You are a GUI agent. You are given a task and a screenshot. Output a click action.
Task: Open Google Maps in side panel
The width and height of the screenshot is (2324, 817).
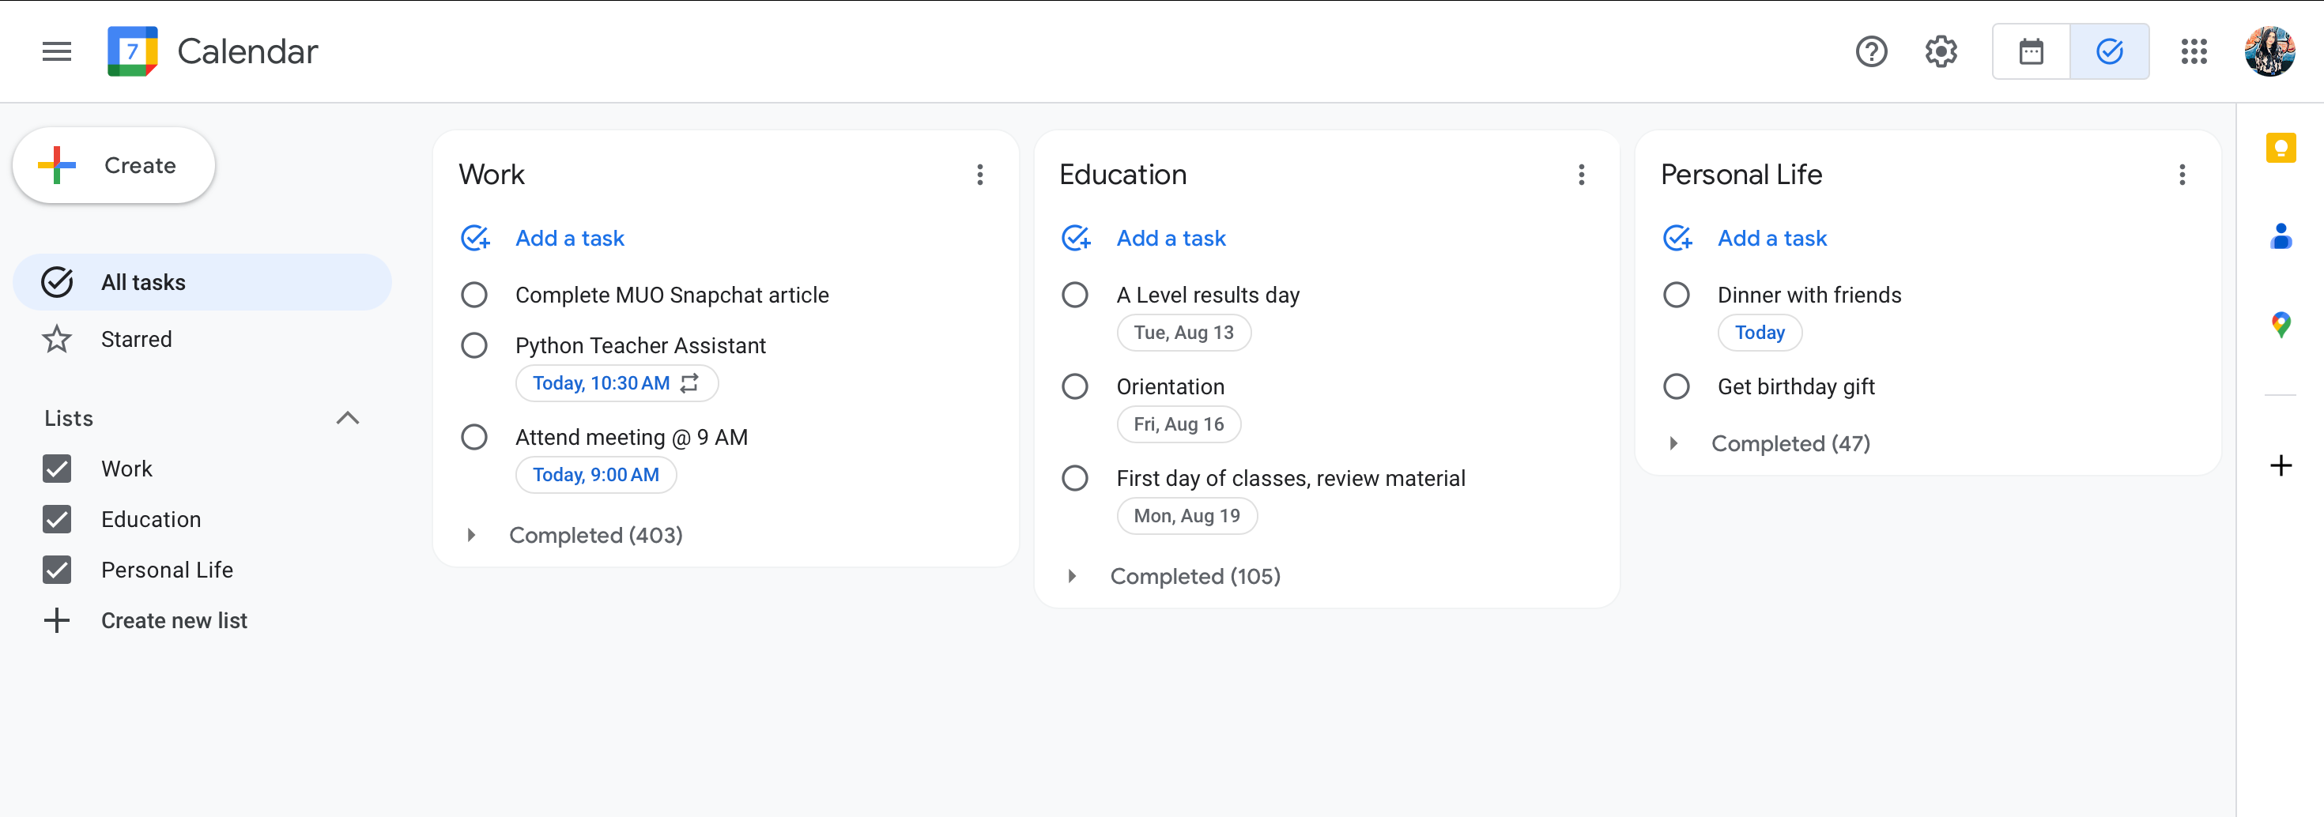point(2280,325)
